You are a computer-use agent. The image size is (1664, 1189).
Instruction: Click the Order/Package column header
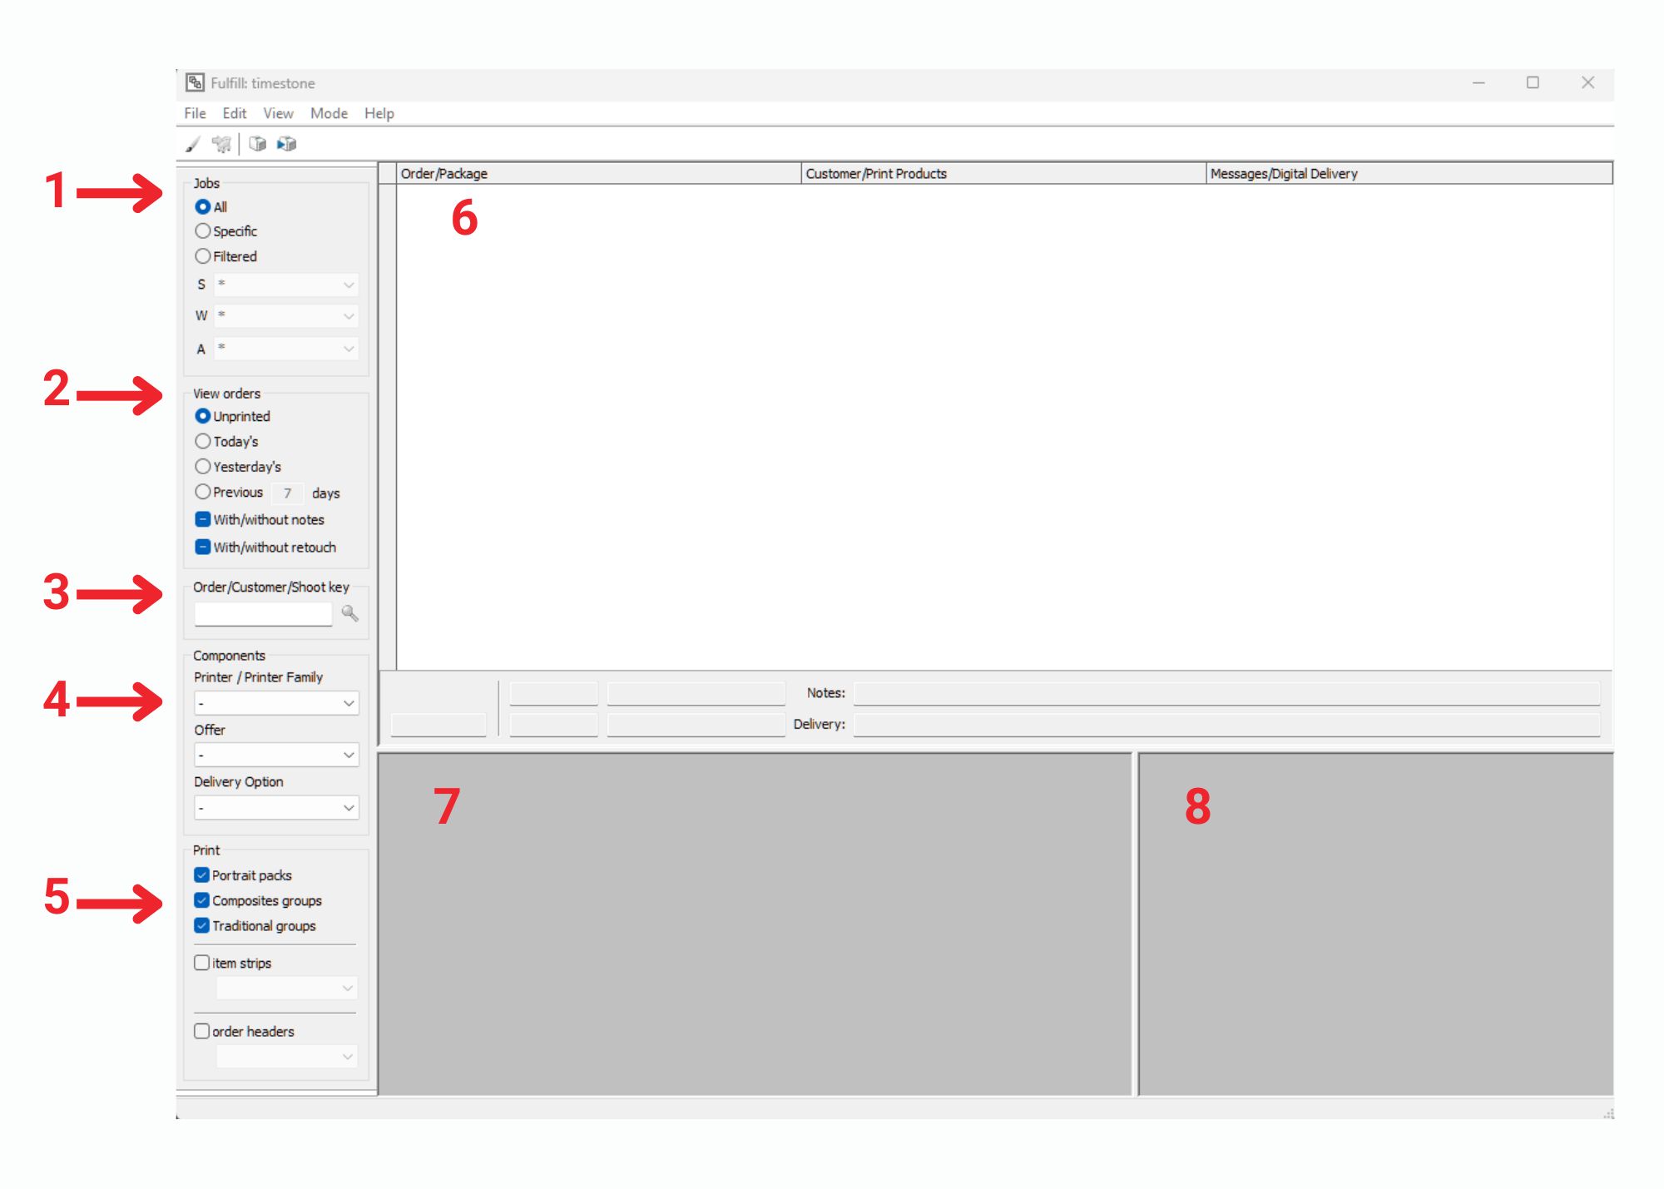point(599,173)
